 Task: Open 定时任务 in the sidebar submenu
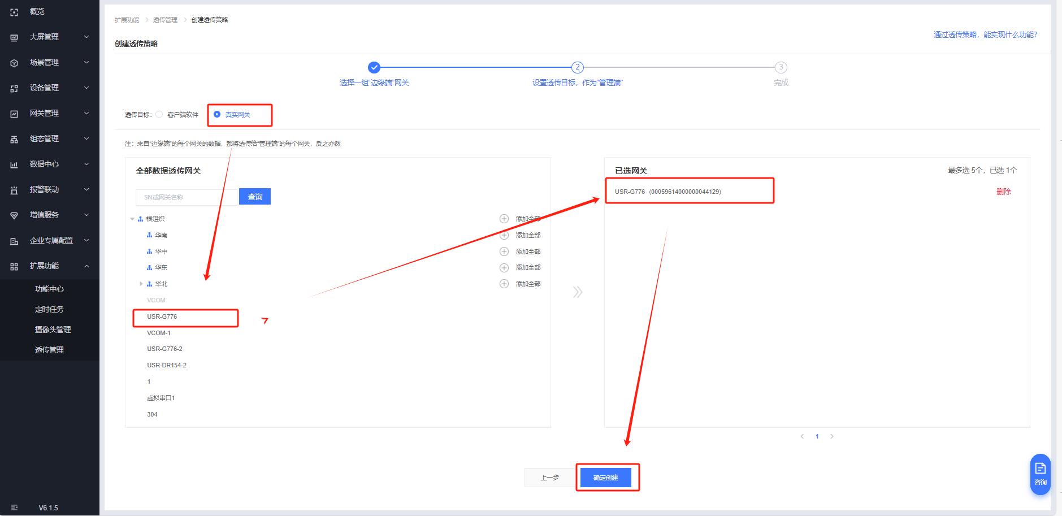[49, 309]
